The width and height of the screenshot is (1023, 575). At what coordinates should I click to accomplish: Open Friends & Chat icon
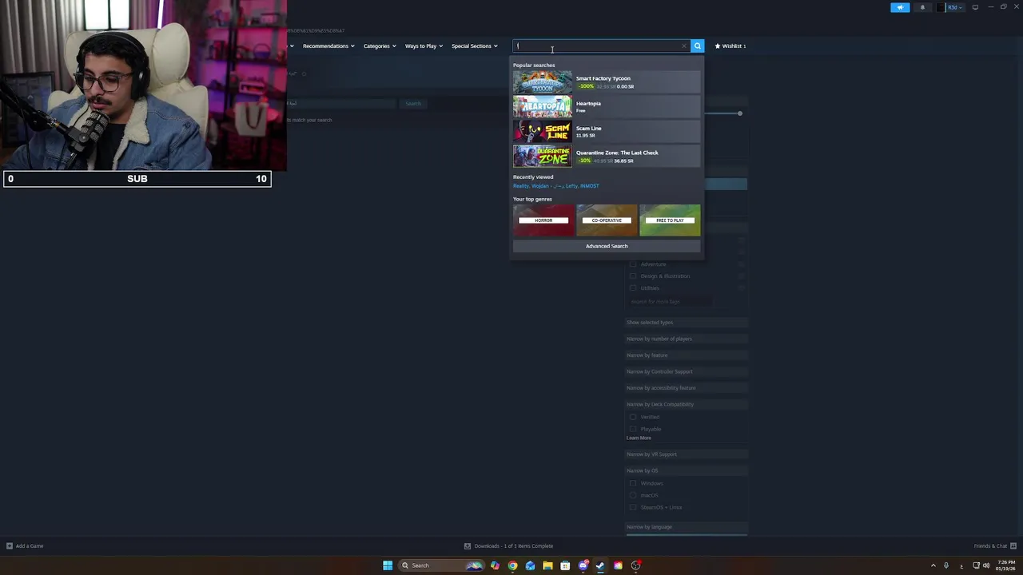(x=1013, y=546)
